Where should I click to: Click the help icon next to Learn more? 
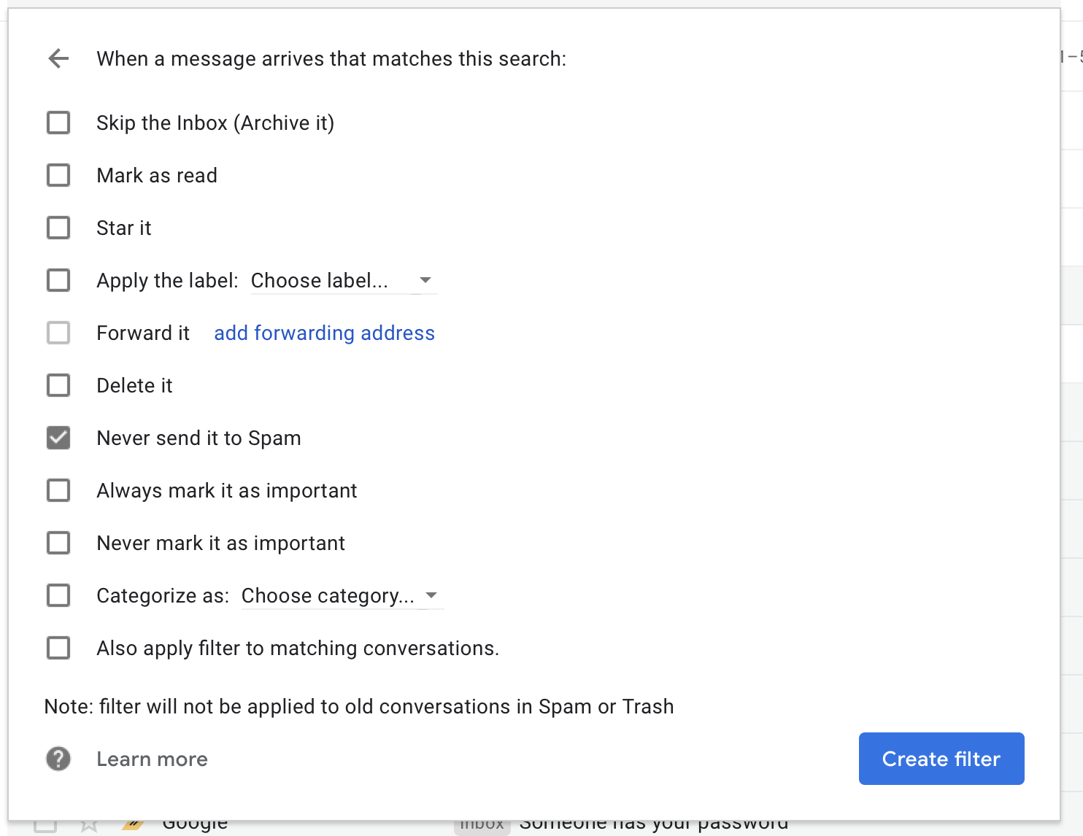coord(58,759)
